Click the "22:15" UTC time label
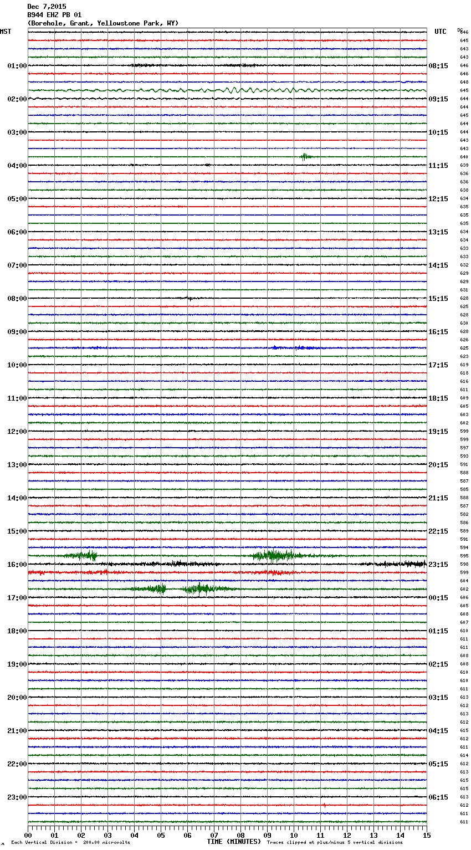Screen dimensions: 471x850 pyautogui.click(x=438, y=531)
